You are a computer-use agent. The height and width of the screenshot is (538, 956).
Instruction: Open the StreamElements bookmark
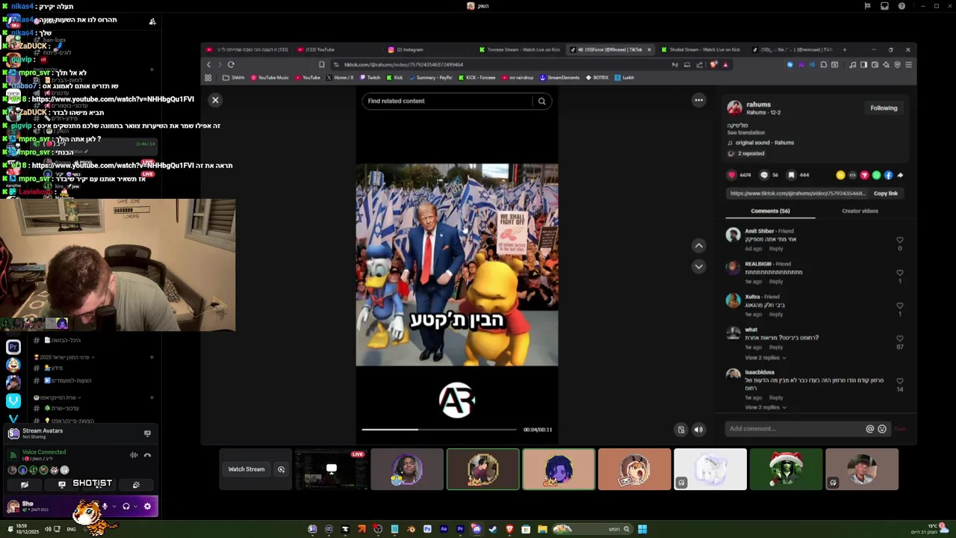[559, 78]
